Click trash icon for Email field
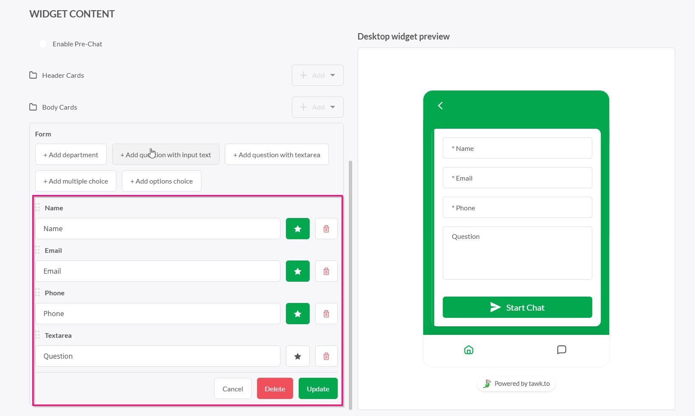Screen dimensions: 695x416 coord(326,271)
